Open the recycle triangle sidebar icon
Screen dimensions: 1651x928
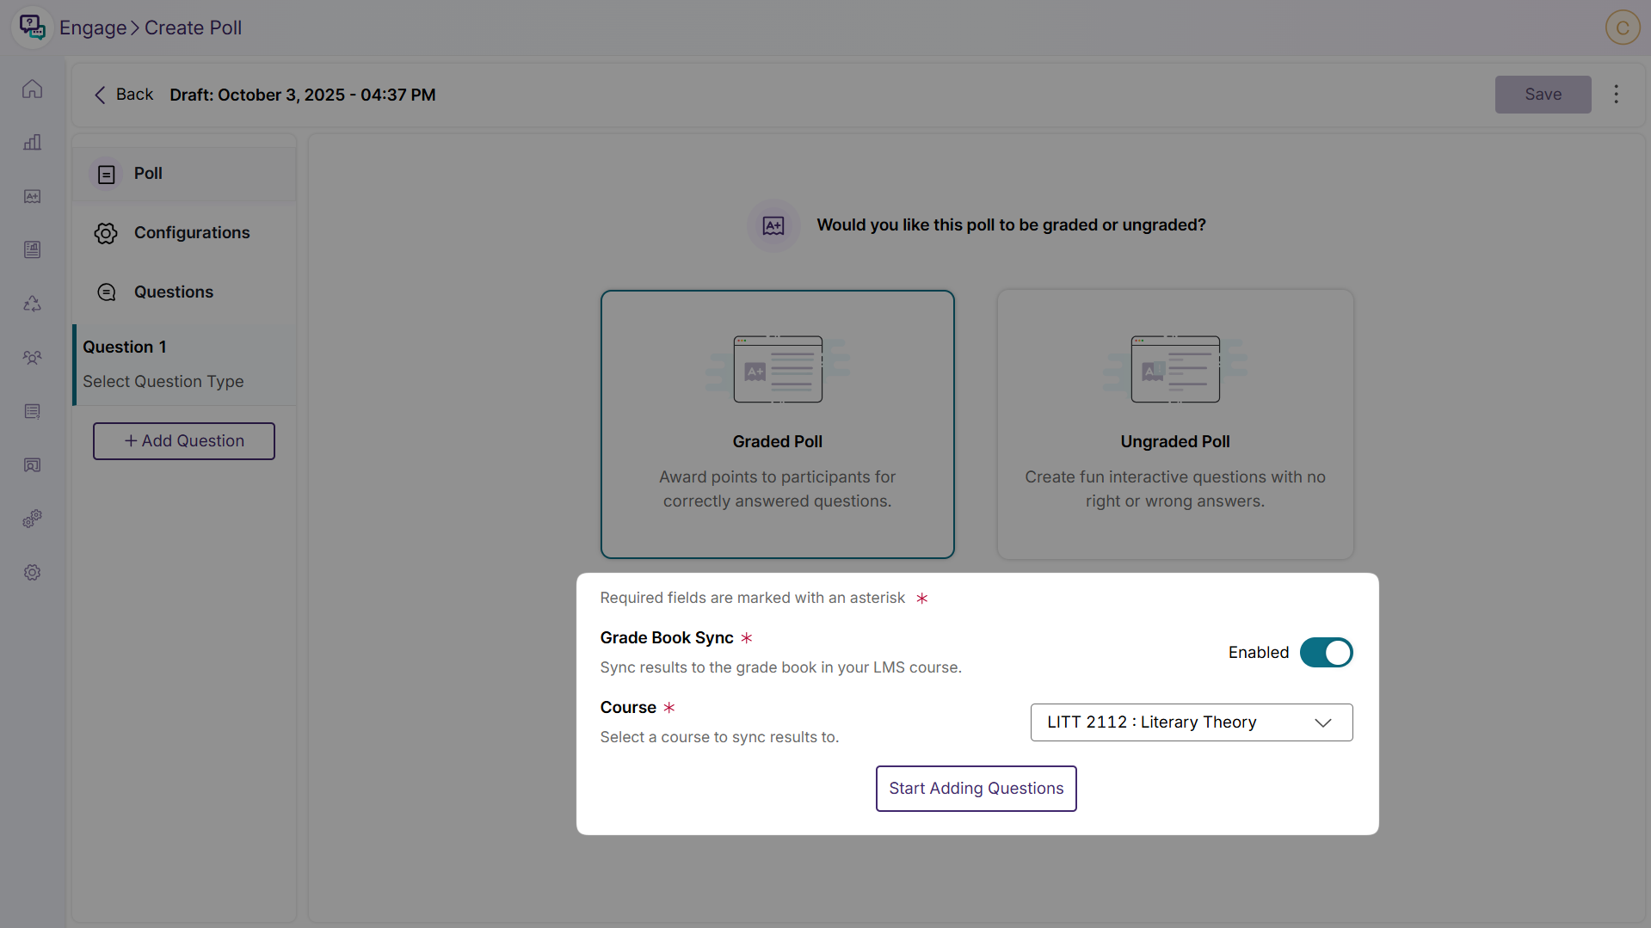tap(32, 304)
